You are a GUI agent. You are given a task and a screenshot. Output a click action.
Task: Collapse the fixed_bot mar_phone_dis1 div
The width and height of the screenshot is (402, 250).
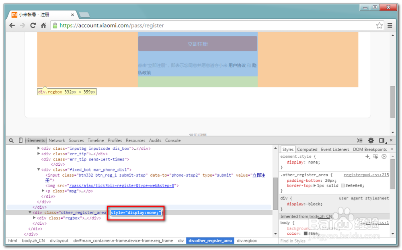(x=39, y=169)
